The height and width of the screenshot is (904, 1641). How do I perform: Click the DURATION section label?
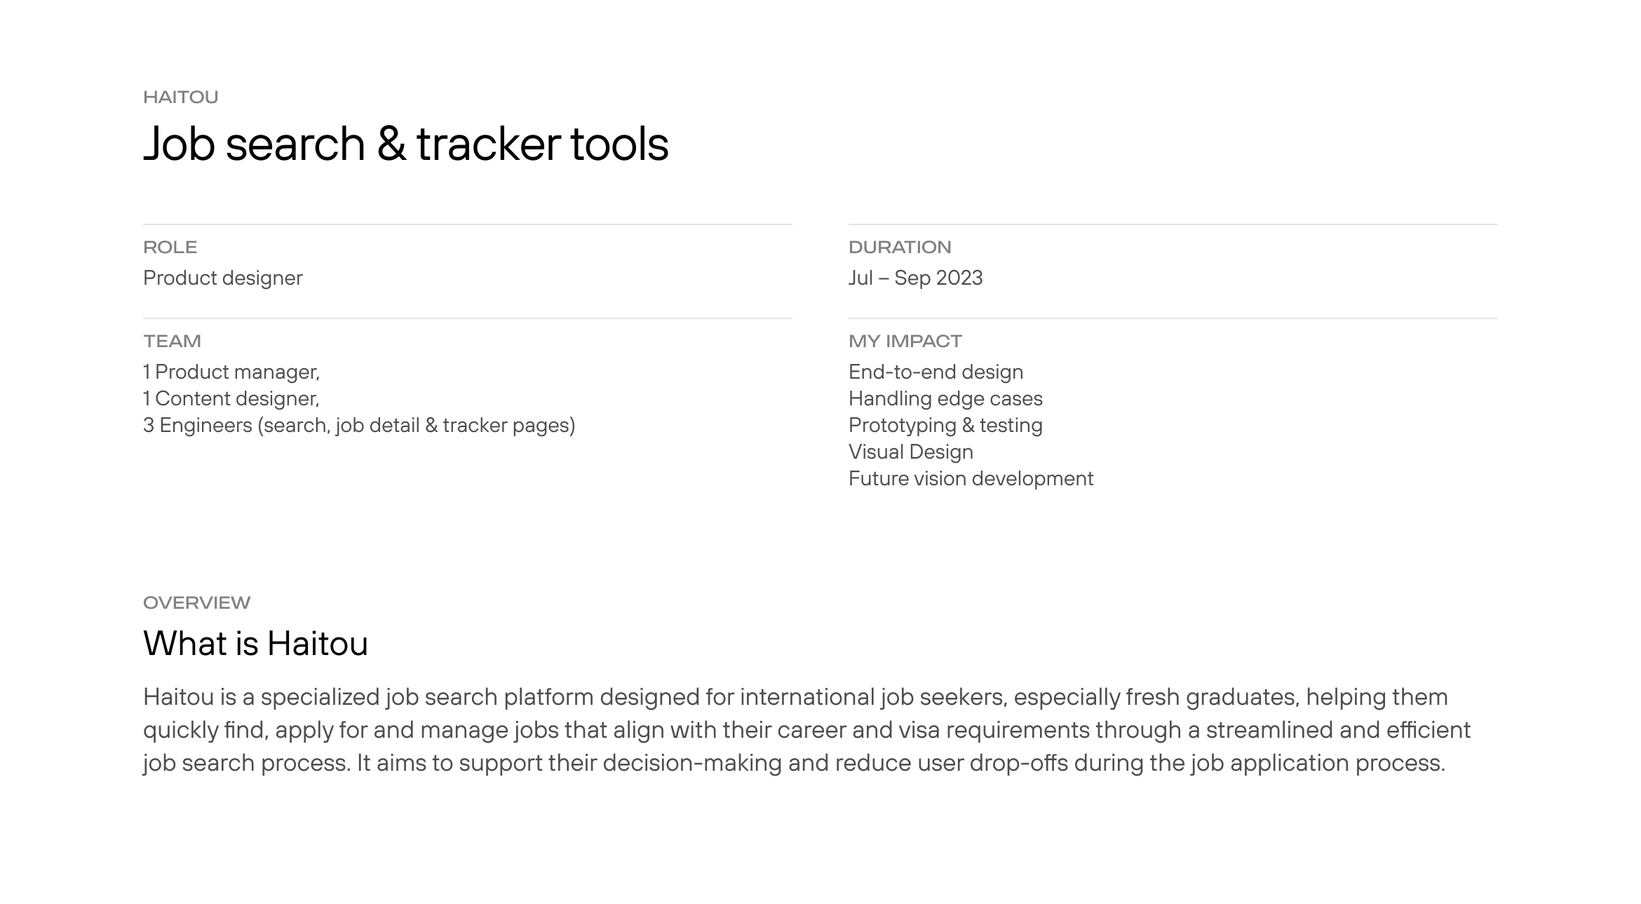click(x=899, y=247)
